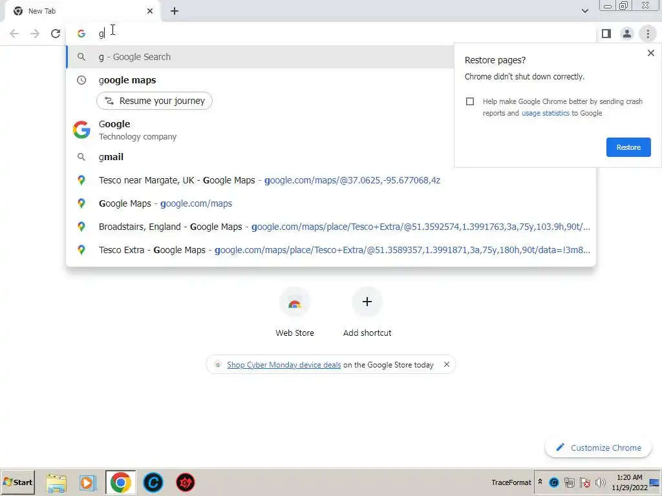Screen dimensions: 662x496
Task: Click the magnifier icon beside gmail
Action: click(81, 157)
